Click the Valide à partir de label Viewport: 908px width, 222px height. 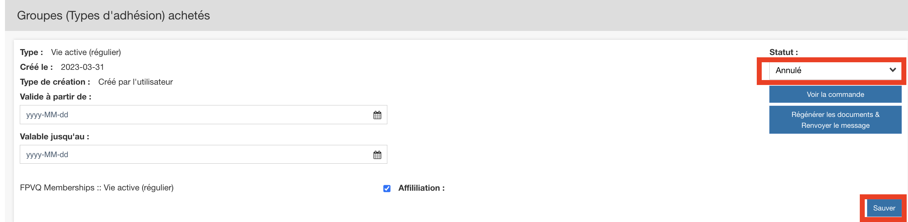(55, 97)
